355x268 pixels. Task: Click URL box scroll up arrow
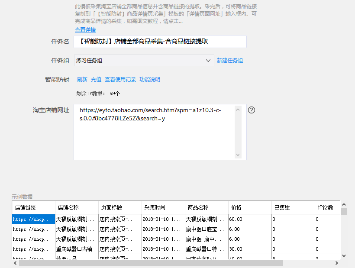point(238,110)
